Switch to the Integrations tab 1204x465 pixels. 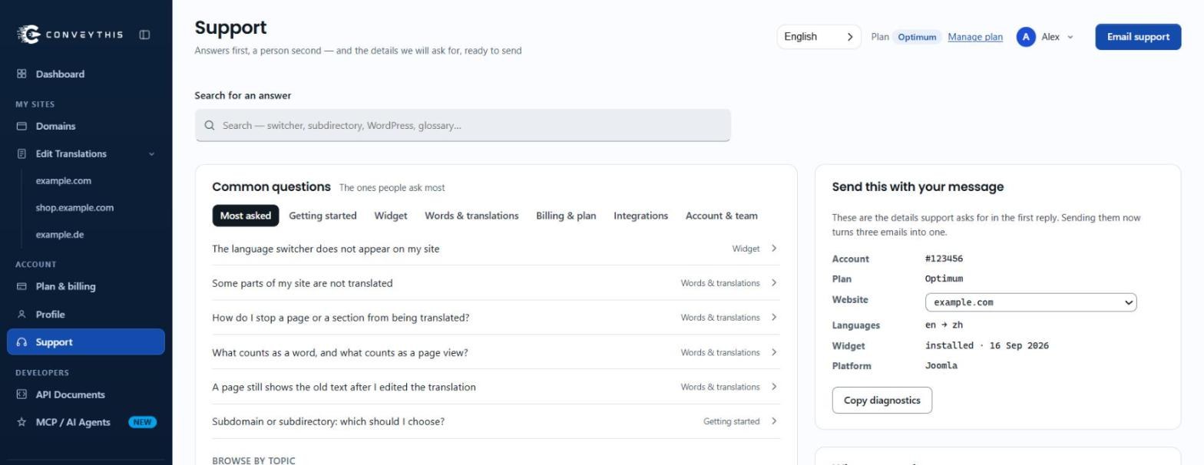point(640,216)
